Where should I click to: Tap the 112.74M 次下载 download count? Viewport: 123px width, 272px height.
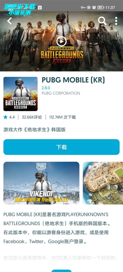tap(63, 117)
